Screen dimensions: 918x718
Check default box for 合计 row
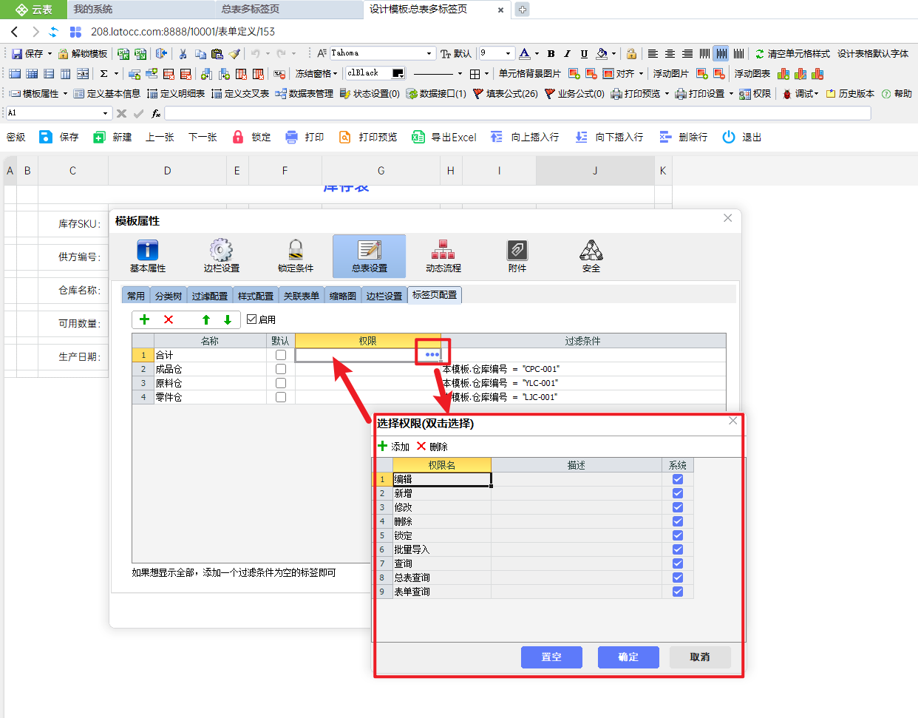click(x=281, y=355)
